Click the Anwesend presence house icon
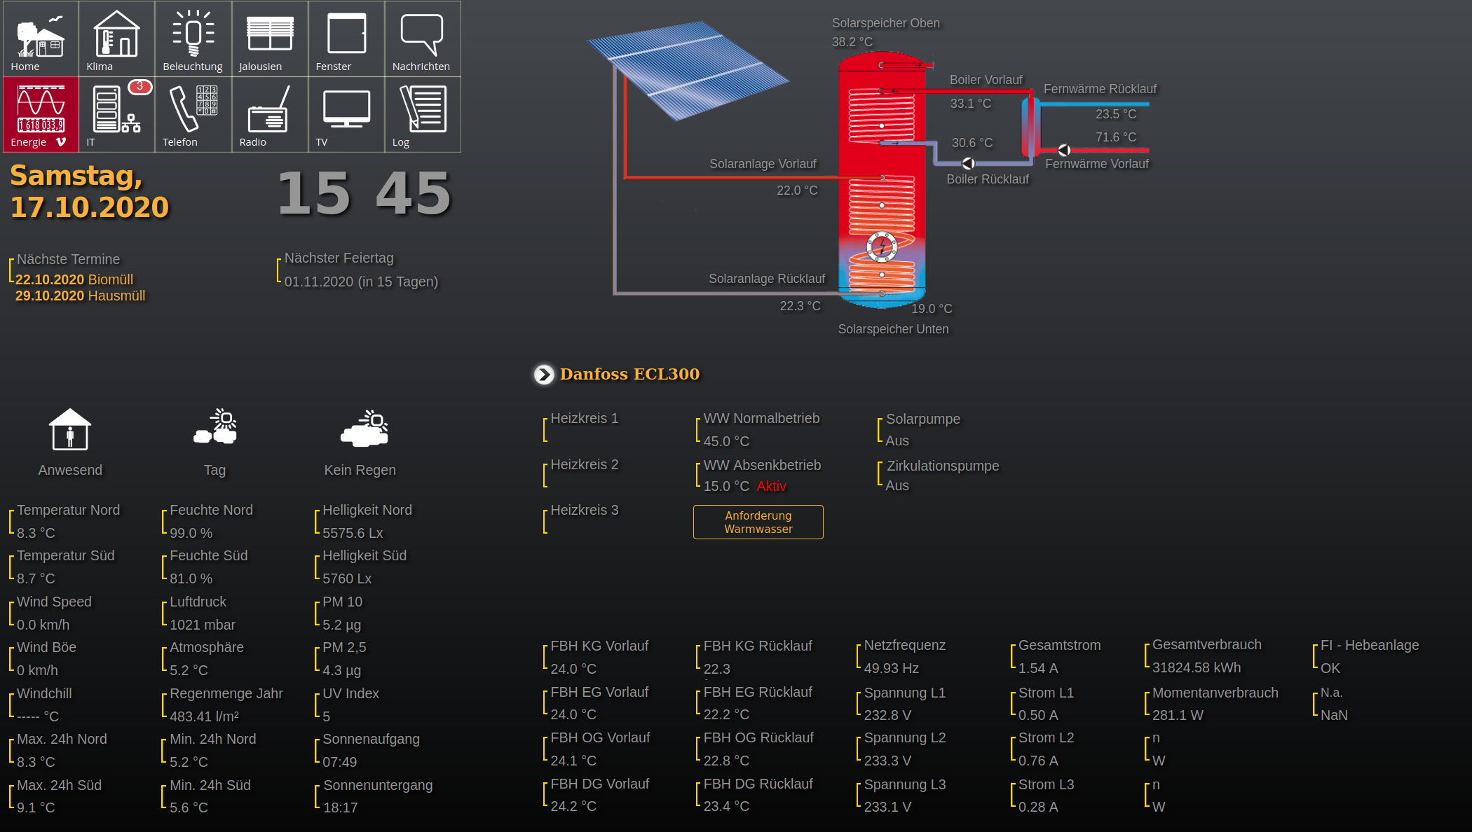Viewport: 1472px width, 832px height. pyautogui.click(x=69, y=429)
